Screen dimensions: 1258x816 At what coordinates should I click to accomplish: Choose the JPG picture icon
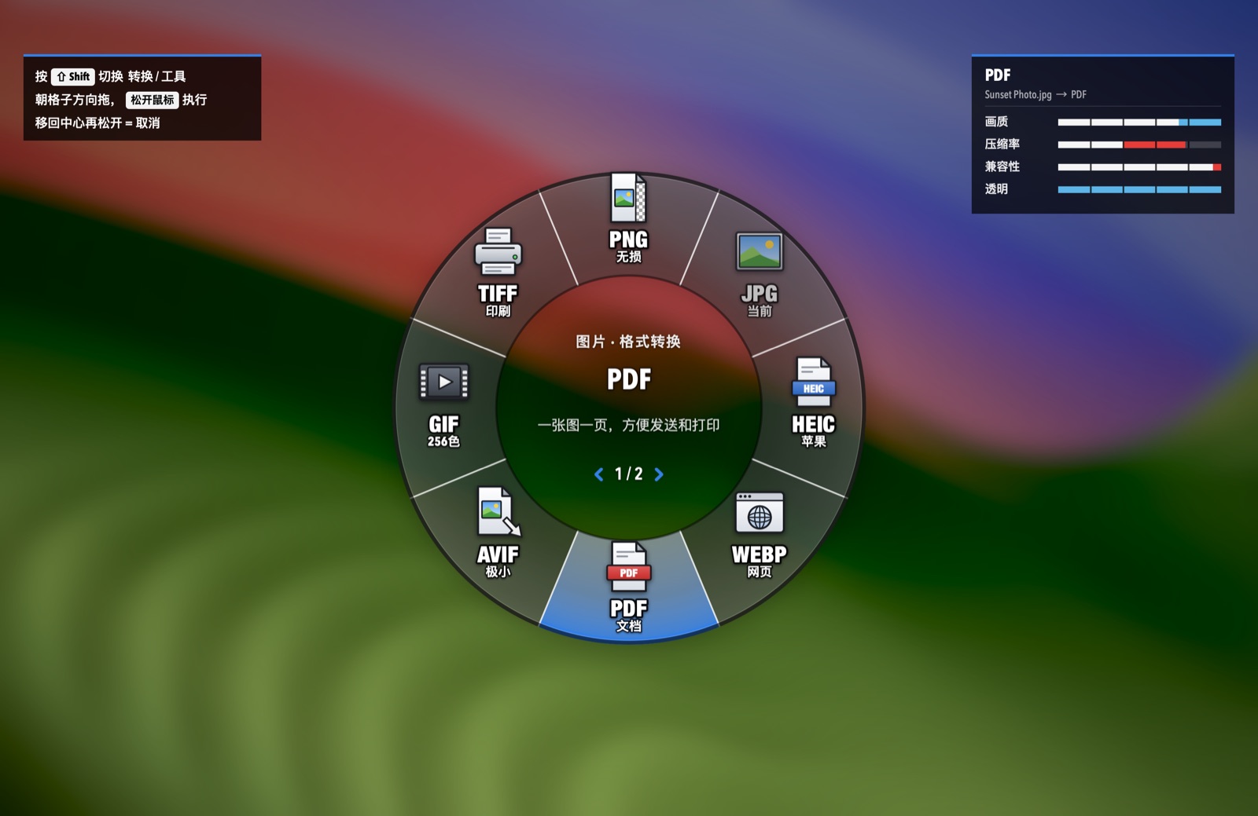tap(759, 252)
